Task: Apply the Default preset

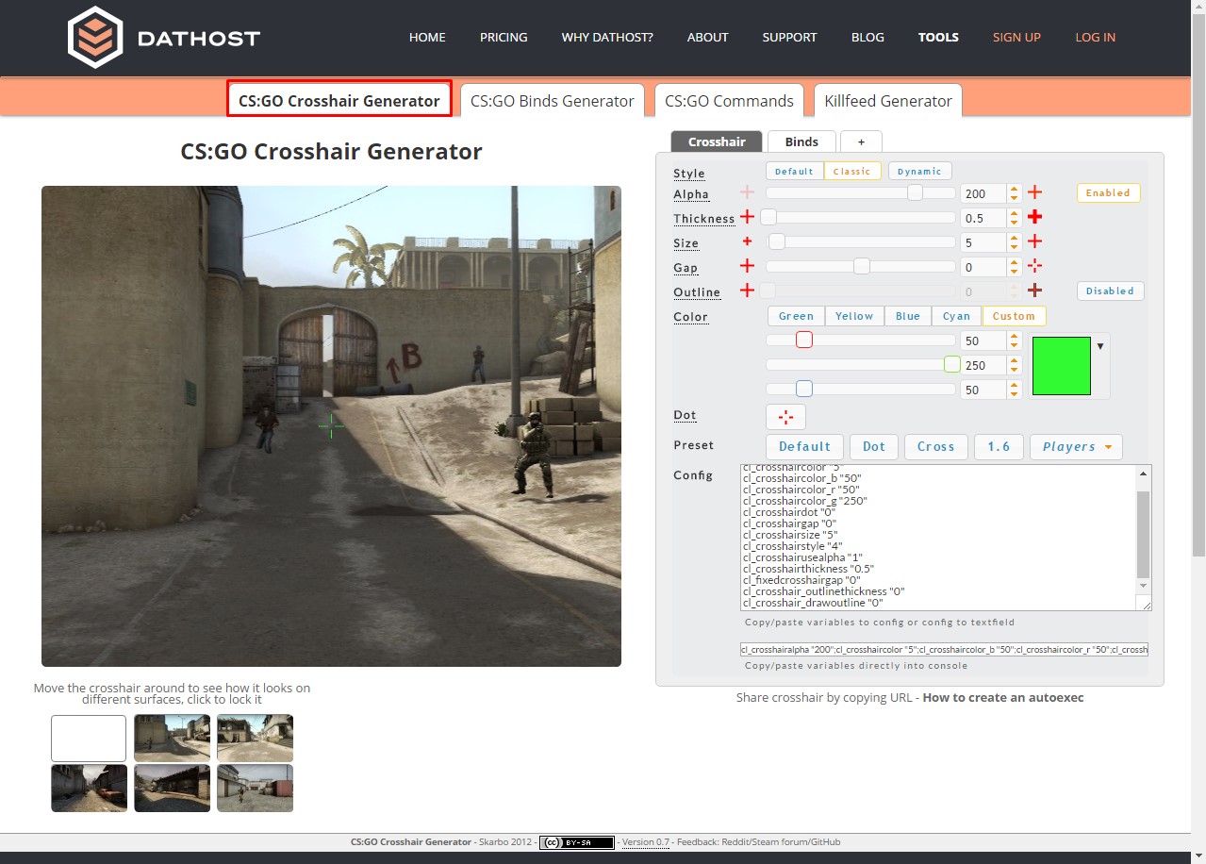Action: click(805, 446)
